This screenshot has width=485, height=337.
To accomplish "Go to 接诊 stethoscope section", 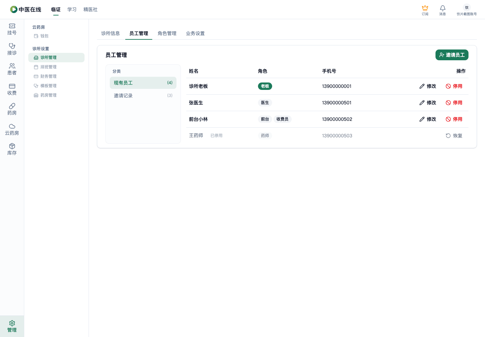I will pyautogui.click(x=12, y=49).
